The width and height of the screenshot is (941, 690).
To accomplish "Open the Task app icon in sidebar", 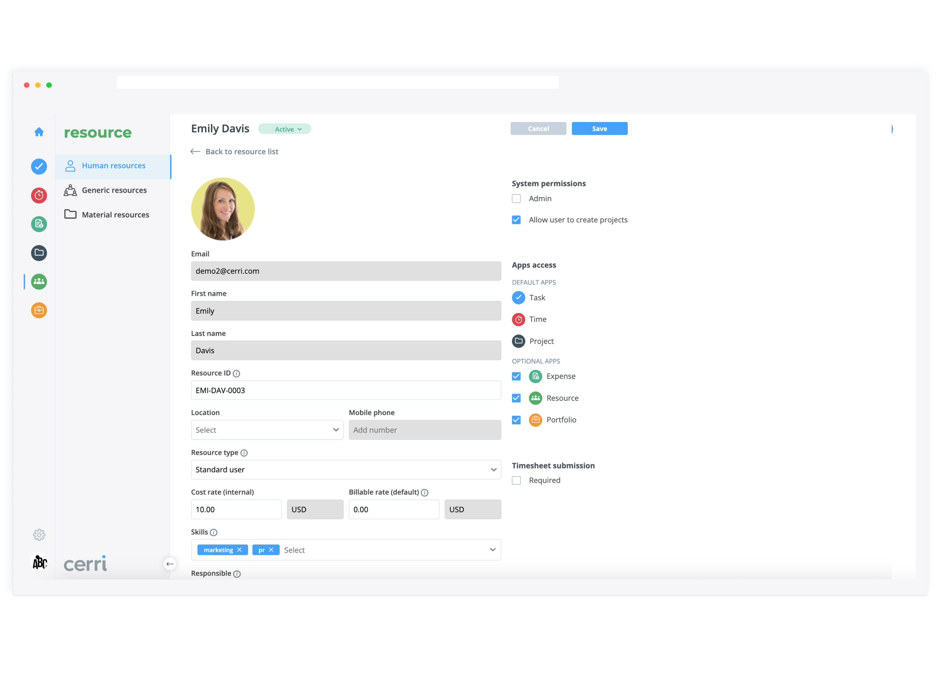I will 39,167.
